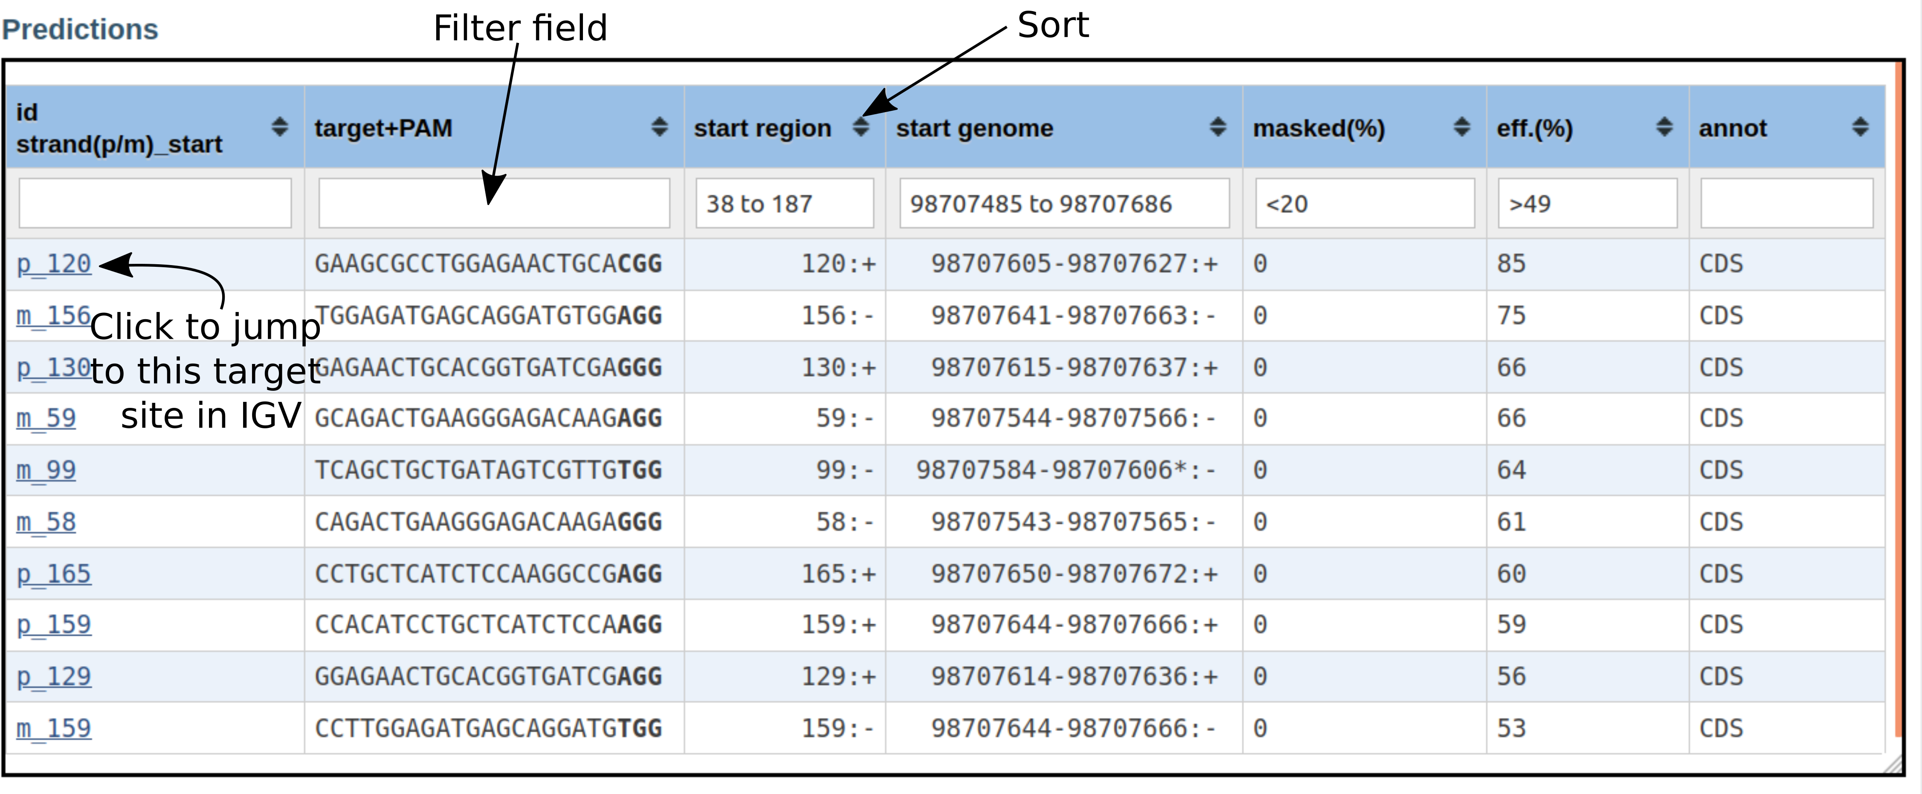This screenshot has height=794, width=1922.
Task: Click start region sort arrows
Action: [x=860, y=127]
